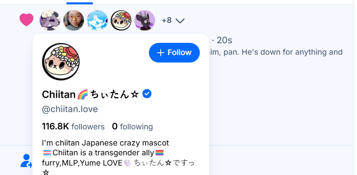The image size is (357, 175).
Task: Open the Chiitan display name link
Action: pos(90,94)
